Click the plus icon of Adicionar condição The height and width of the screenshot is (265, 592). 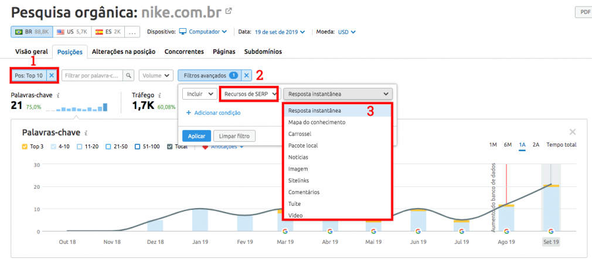[x=188, y=113]
